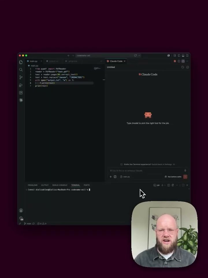Open the Accounts icon in activity bar
This screenshot has height=278, width=208.
[21, 210]
